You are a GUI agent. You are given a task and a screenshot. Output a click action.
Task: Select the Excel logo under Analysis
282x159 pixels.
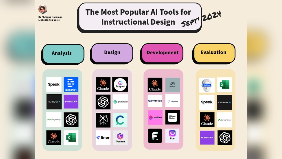click(x=71, y=138)
